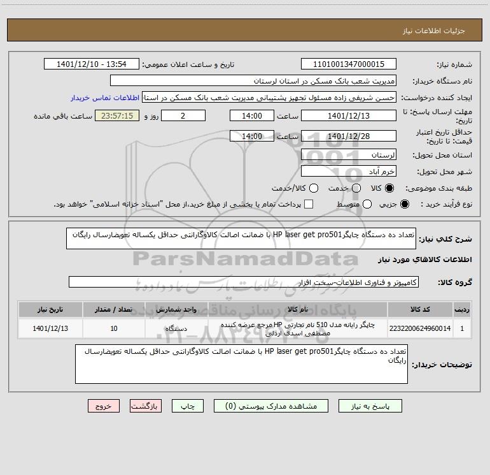The image size is (490, 475).
Task: Click the گروه کالا field
Action: [244, 282]
